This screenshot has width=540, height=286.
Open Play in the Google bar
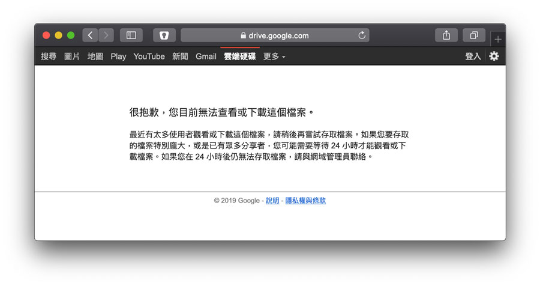pyautogui.click(x=118, y=56)
